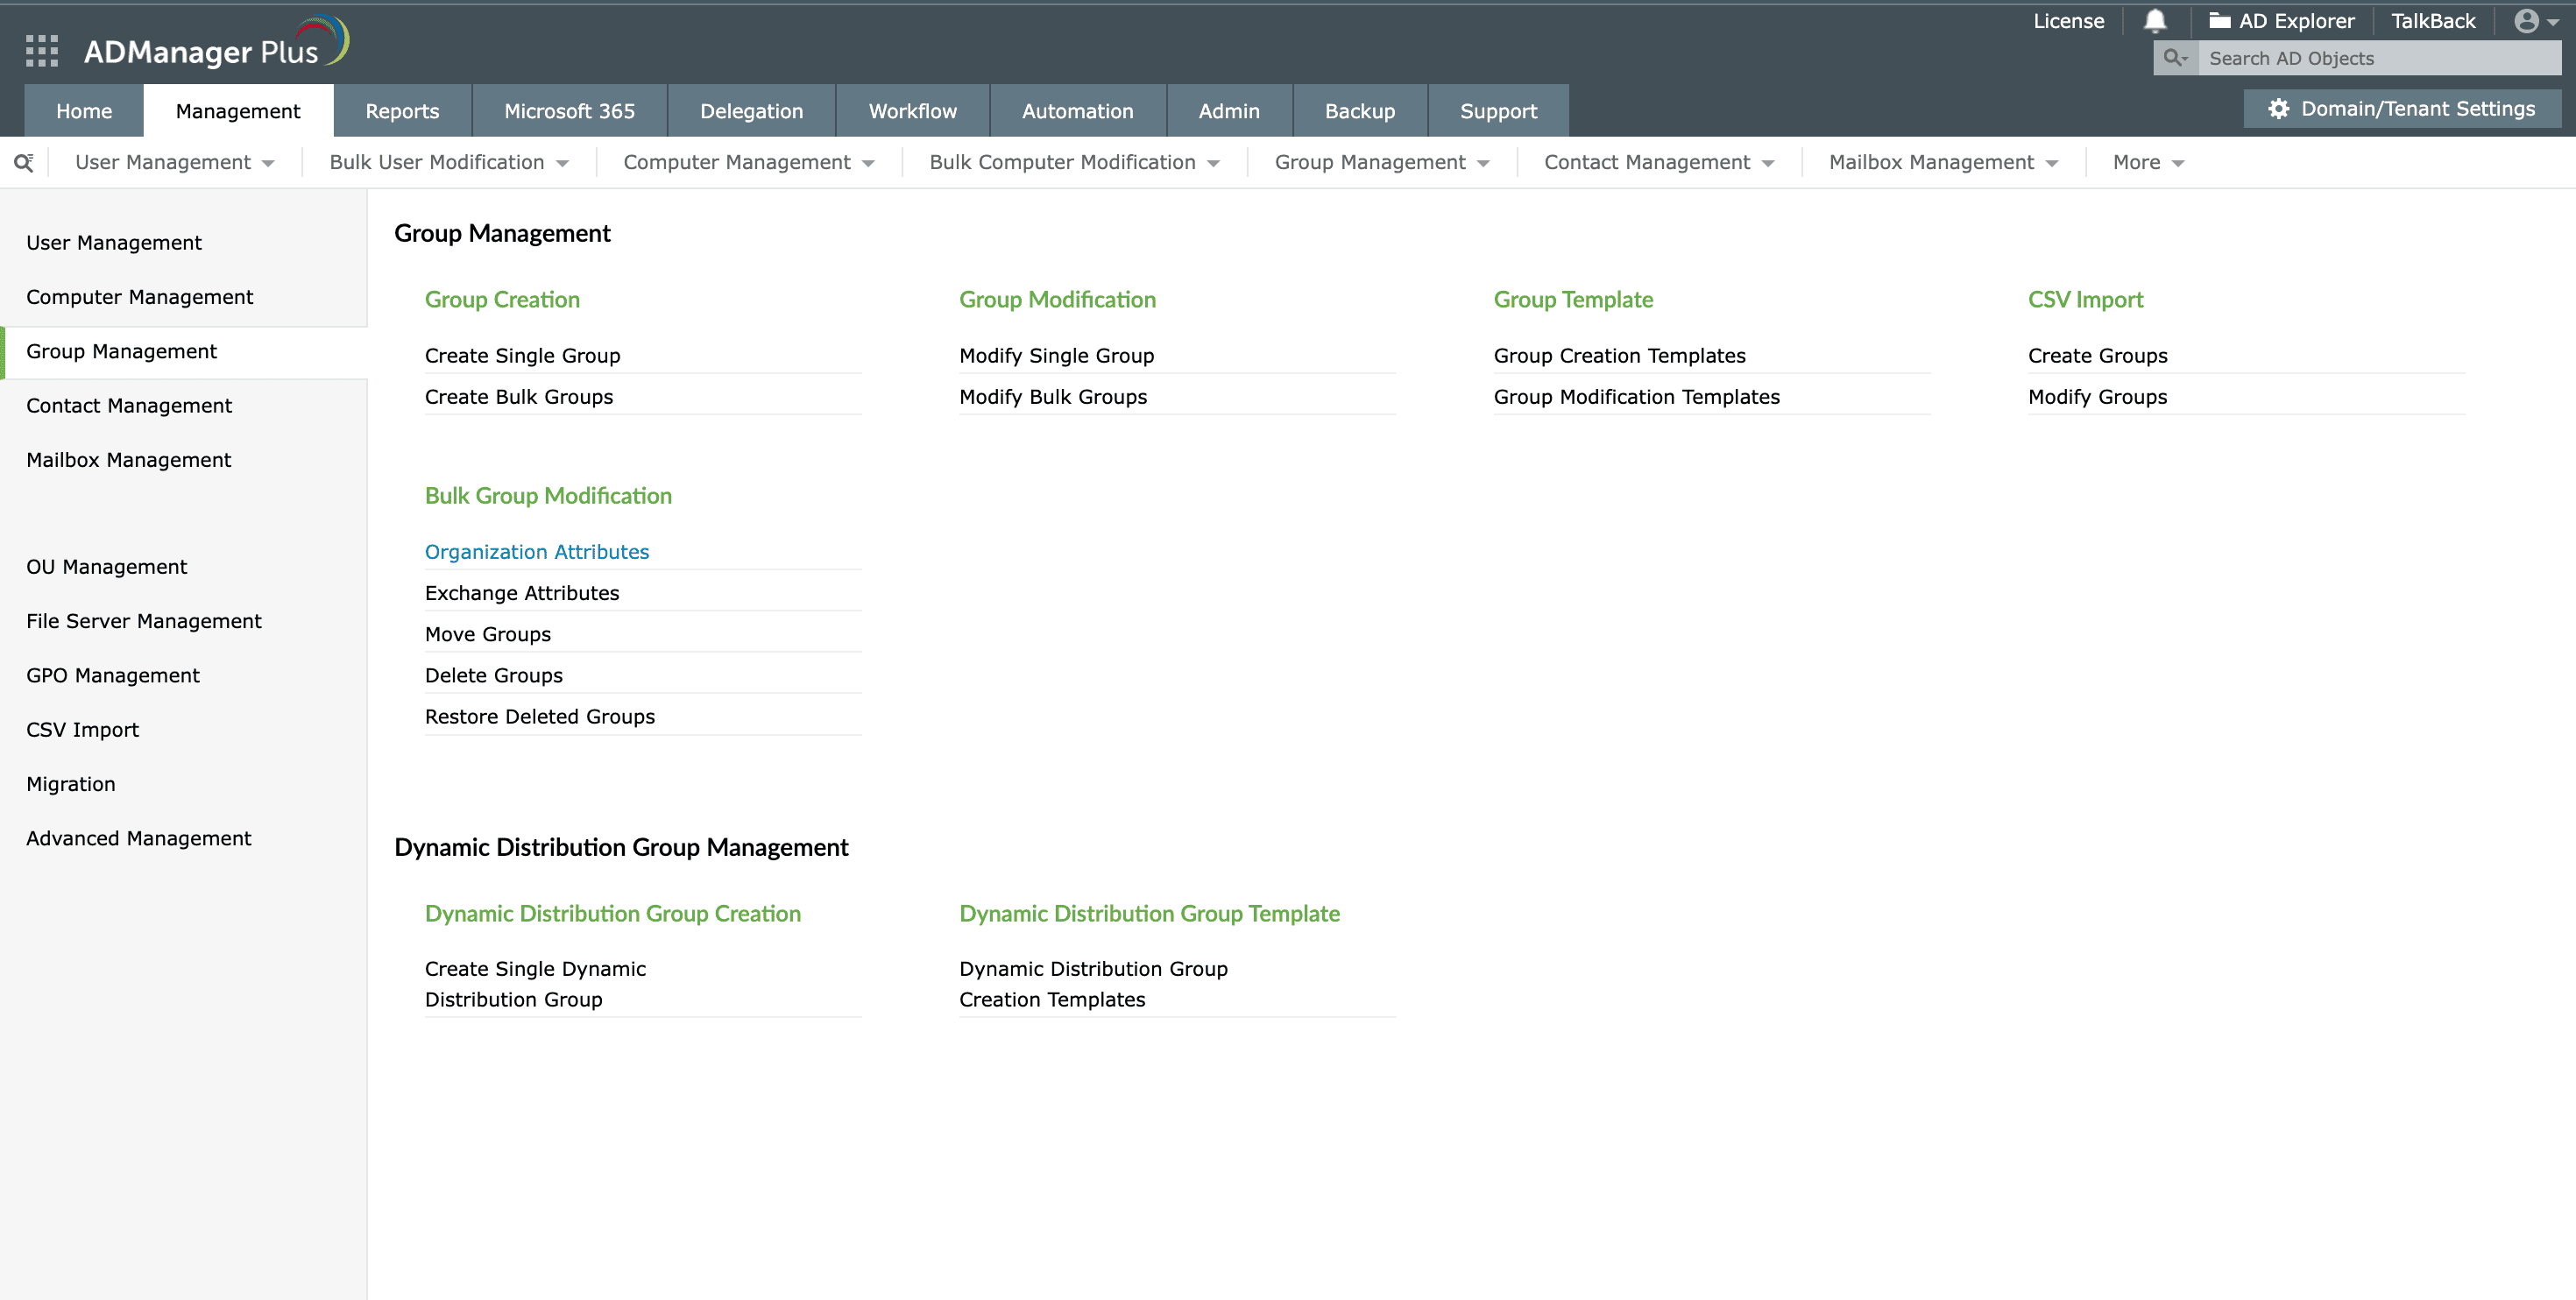Click the user account avatar icon
The height and width of the screenshot is (1300, 2576).
pyautogui.click(x=2526, y=21)
